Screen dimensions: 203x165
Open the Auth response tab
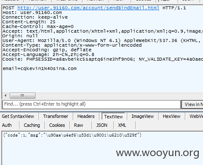(x=7, y=125)
